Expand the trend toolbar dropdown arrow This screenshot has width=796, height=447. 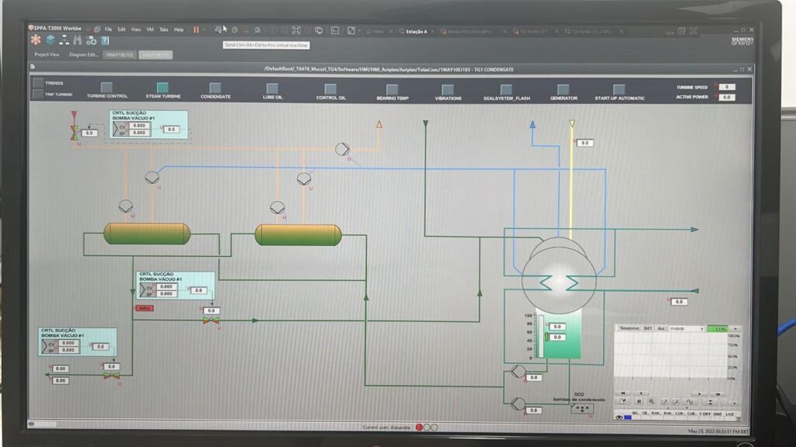[x=735, y=403]
